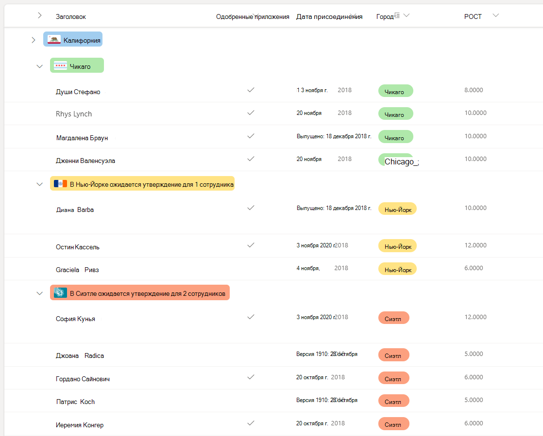This screenshot has width=543, height=436.
Task: Open the РОСТ column dropdown
Action: (495, 16)
